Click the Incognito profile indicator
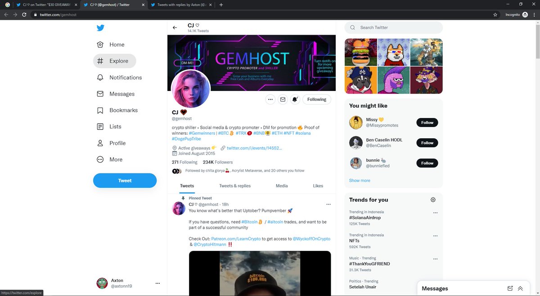This screenshot has width=540, height=296. tap(517, 14)
